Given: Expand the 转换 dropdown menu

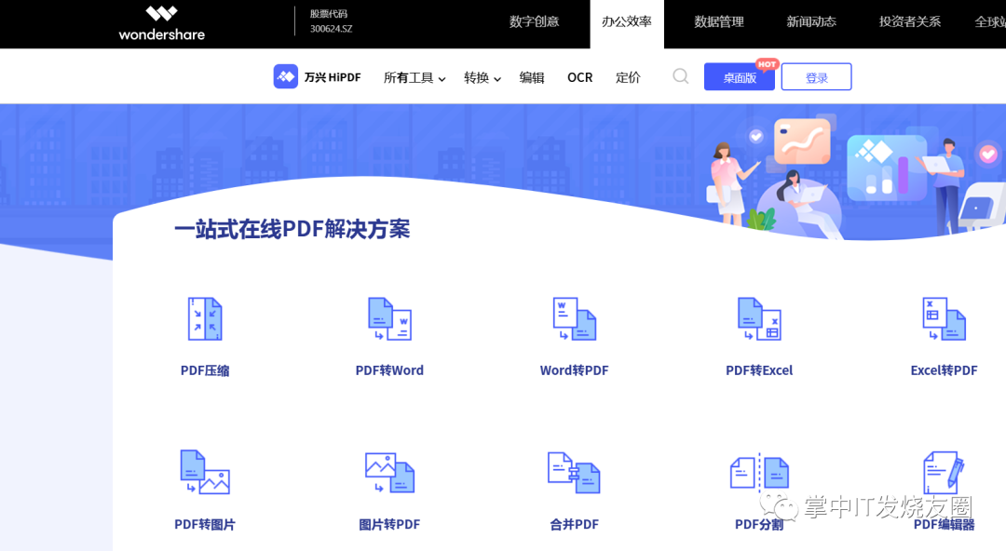Looking at the screenshot, I should (x=483, y=77).
